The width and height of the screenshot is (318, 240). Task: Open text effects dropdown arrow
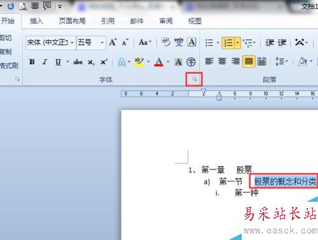[129, 62]
